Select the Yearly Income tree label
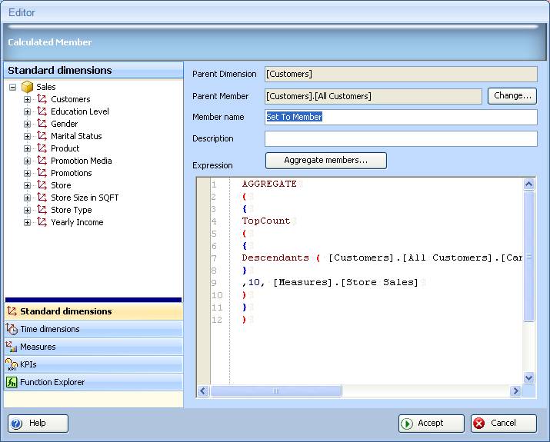Viewport: 550px width, 442px height. click(x=77, y=222)
